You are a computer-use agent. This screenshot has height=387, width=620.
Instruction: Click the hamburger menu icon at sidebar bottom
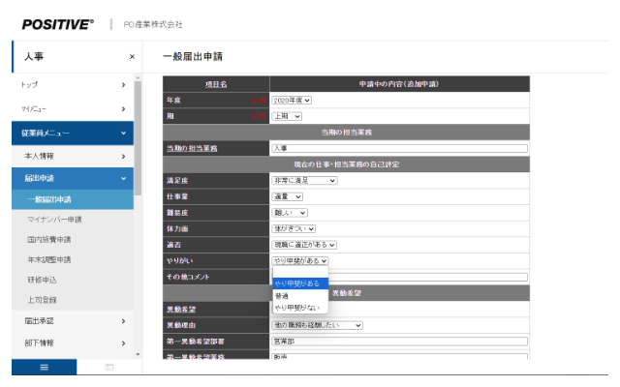pos(45,368)
